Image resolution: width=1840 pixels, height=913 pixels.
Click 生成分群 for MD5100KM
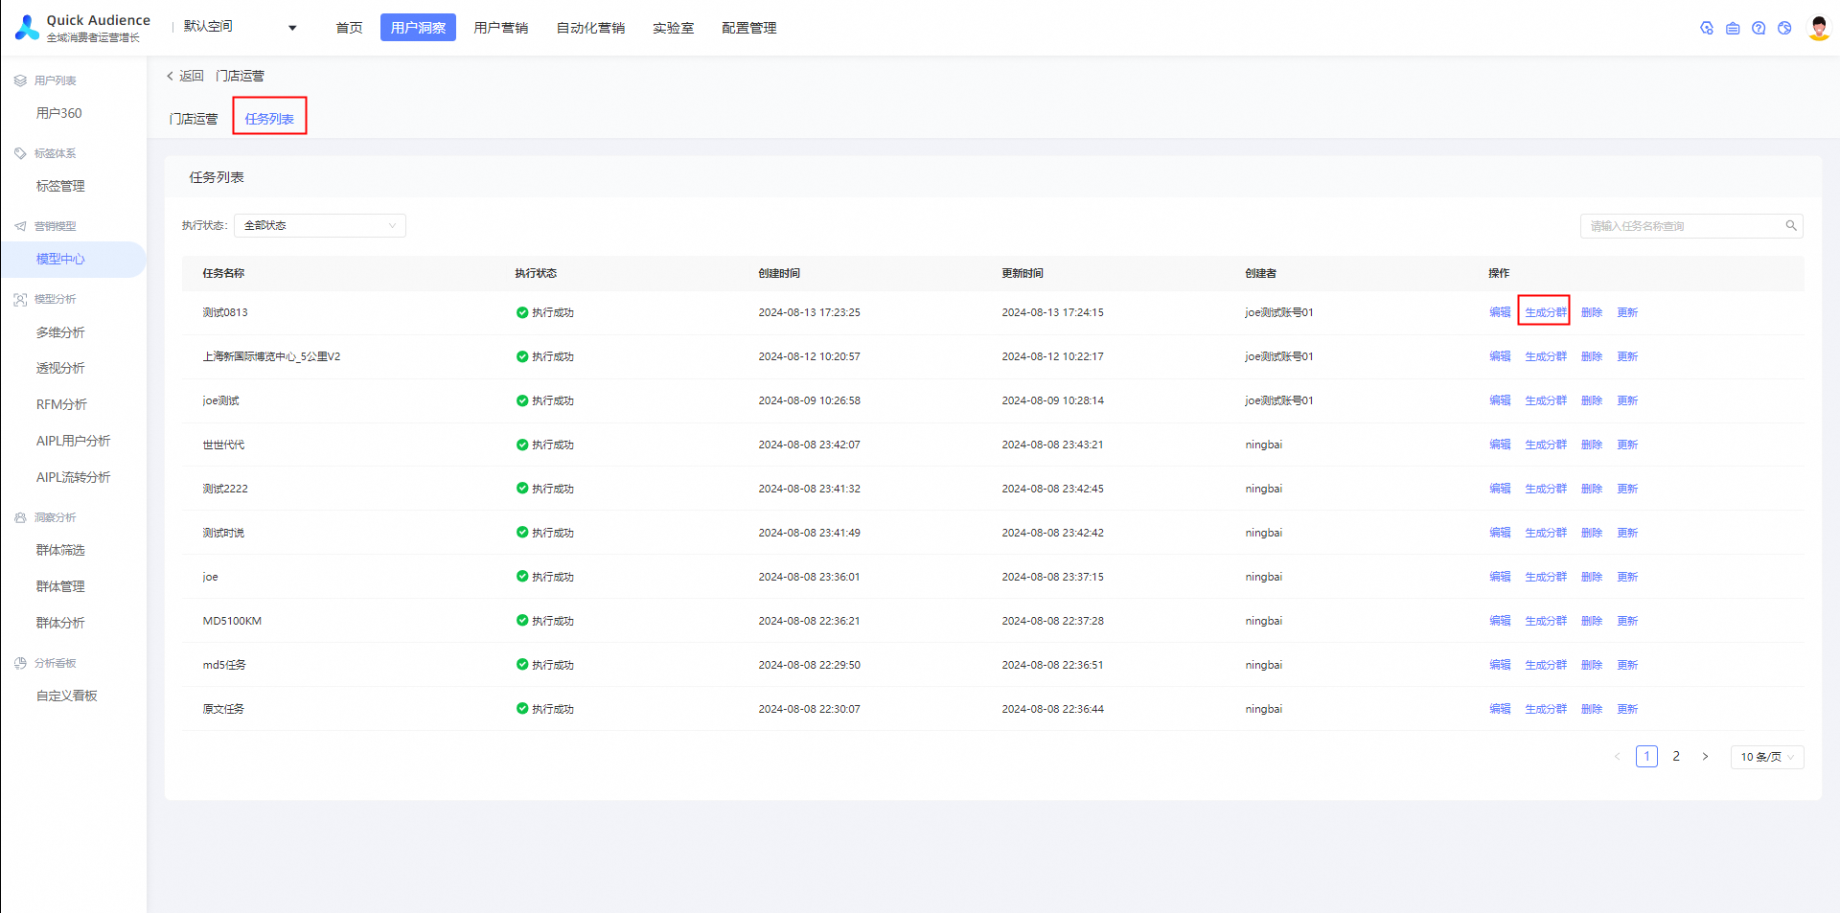[1546, 621]
